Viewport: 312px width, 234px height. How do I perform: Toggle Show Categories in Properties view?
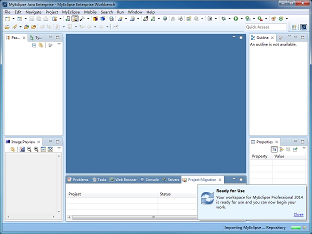(274, 149)
